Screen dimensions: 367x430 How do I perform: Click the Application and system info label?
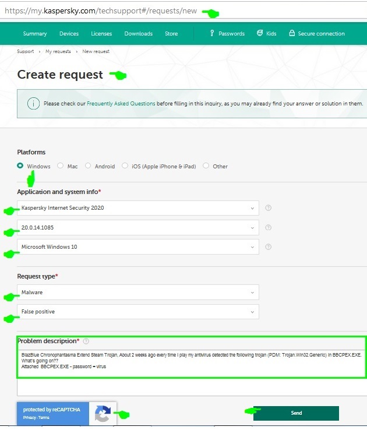click(x=59, y=192)
